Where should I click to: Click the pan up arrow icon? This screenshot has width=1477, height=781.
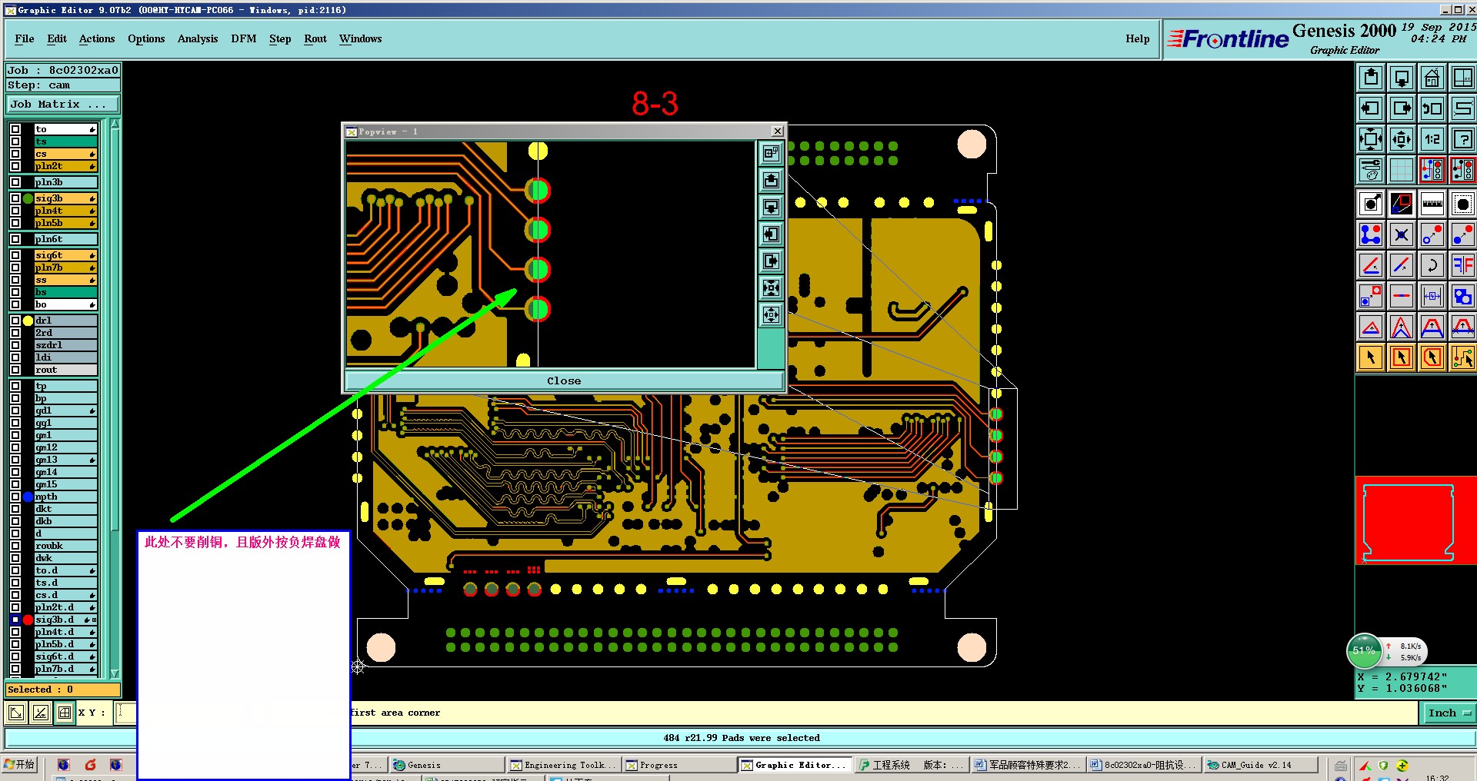(x=1371, y=78)
